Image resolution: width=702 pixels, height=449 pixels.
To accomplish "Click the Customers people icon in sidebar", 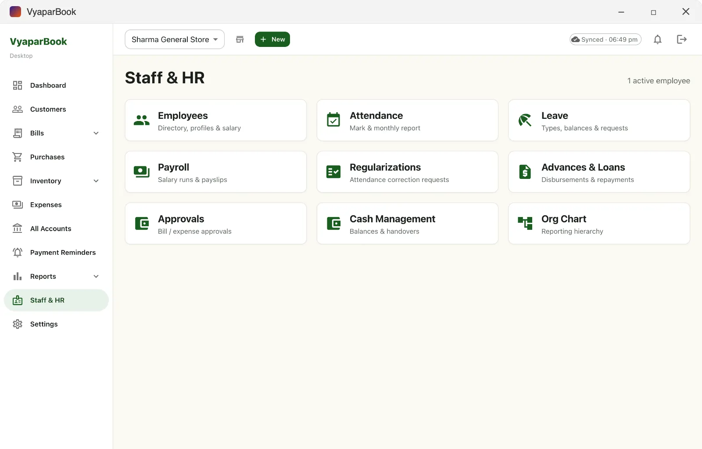I will 18,109.
